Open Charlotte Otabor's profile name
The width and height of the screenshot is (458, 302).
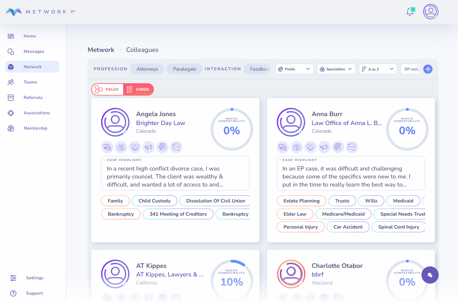pyautogui.click(x=337, y=266)
